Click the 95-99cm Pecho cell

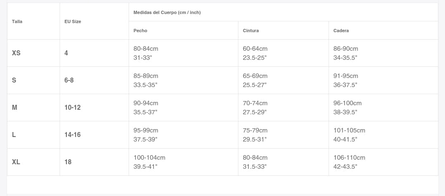[146, 135]
